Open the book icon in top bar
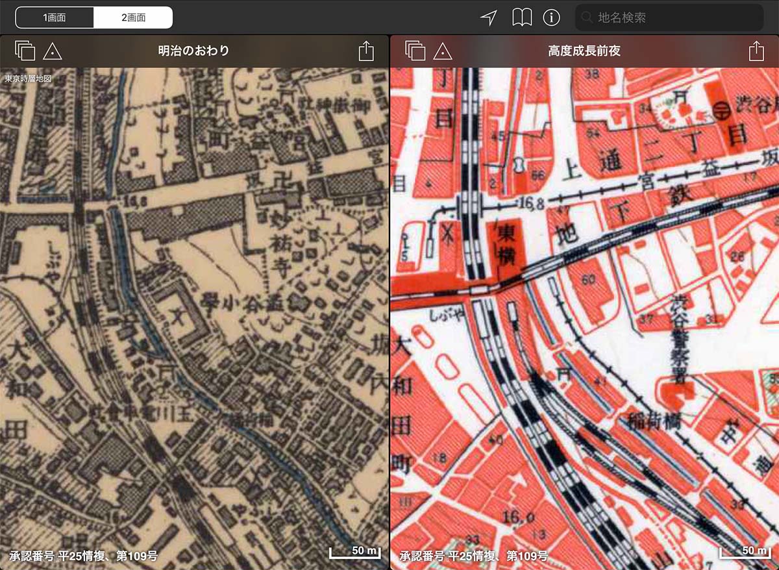Screen dimensions: 779x570 tap(521, 18)
